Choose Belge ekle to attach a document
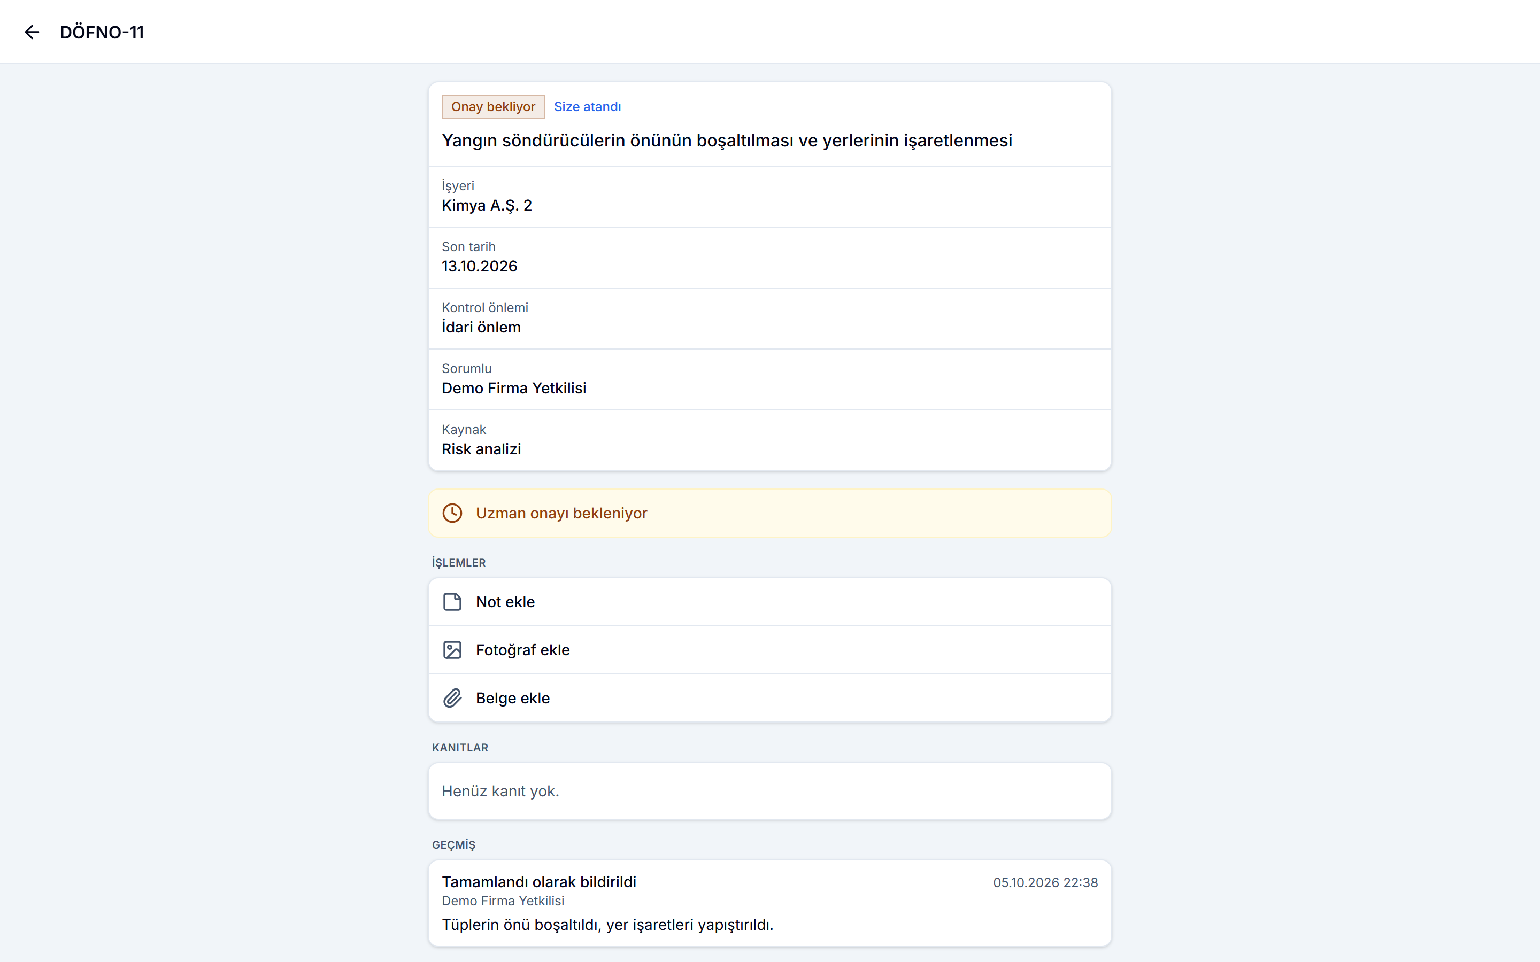Image resolution: width=1540 pixels, height=962 pixels. coord(770,698)
